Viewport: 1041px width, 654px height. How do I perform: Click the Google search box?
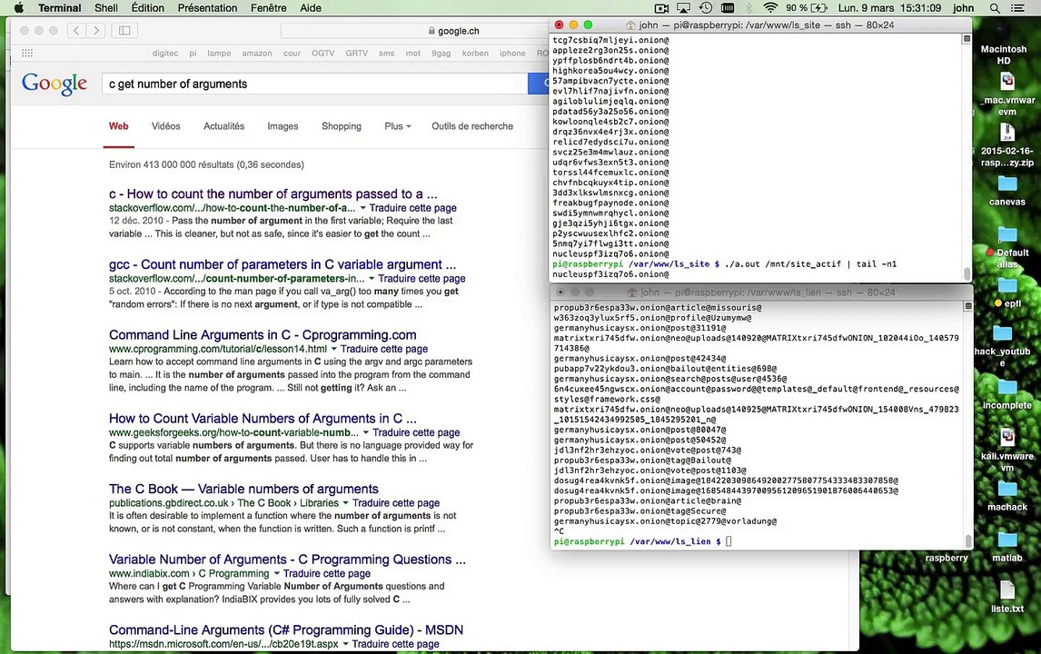314,84
